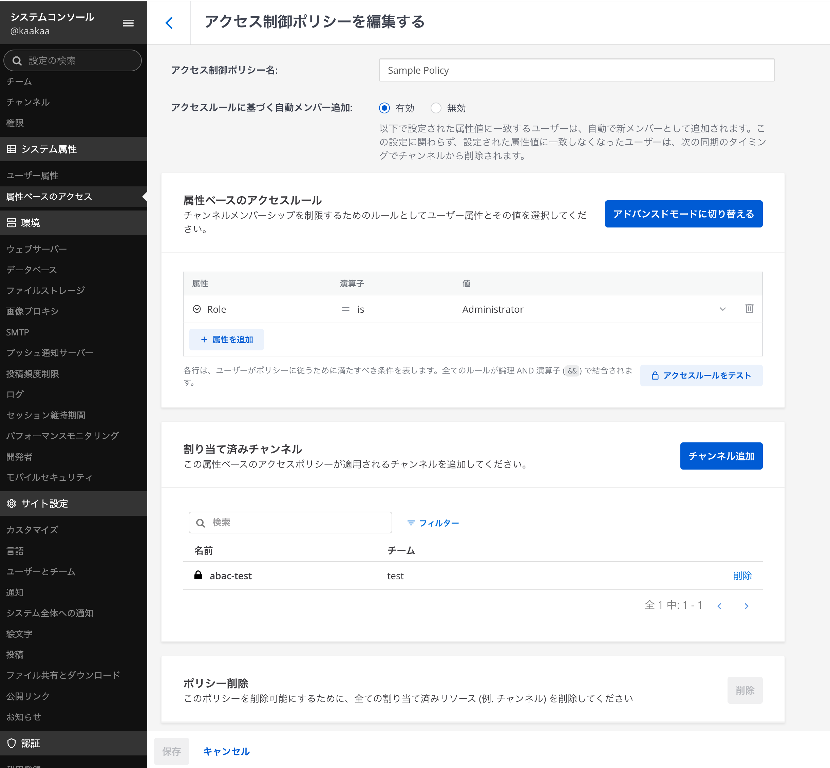Click the Sample Policy name field
The image size is (830, 768).
[x=576, y=70]
